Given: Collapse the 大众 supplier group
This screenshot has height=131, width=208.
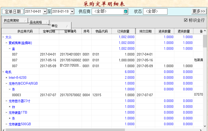Looking at the screenshot, I should point(3,37).
